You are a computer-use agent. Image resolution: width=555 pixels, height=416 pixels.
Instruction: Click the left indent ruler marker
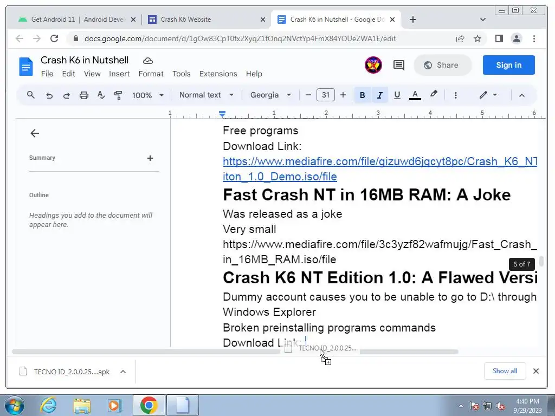222,114
